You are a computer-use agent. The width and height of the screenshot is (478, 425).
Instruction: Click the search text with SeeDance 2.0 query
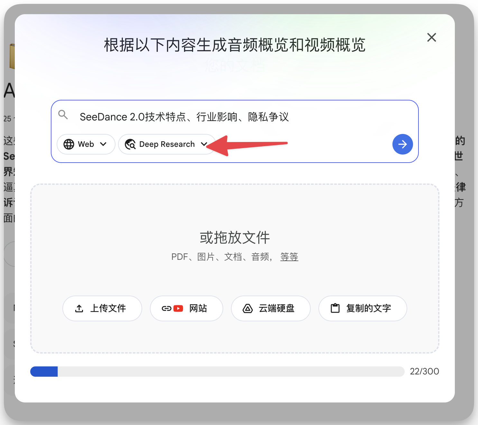point(184,117)
